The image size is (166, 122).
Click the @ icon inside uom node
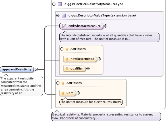click(x=63, y=93)
